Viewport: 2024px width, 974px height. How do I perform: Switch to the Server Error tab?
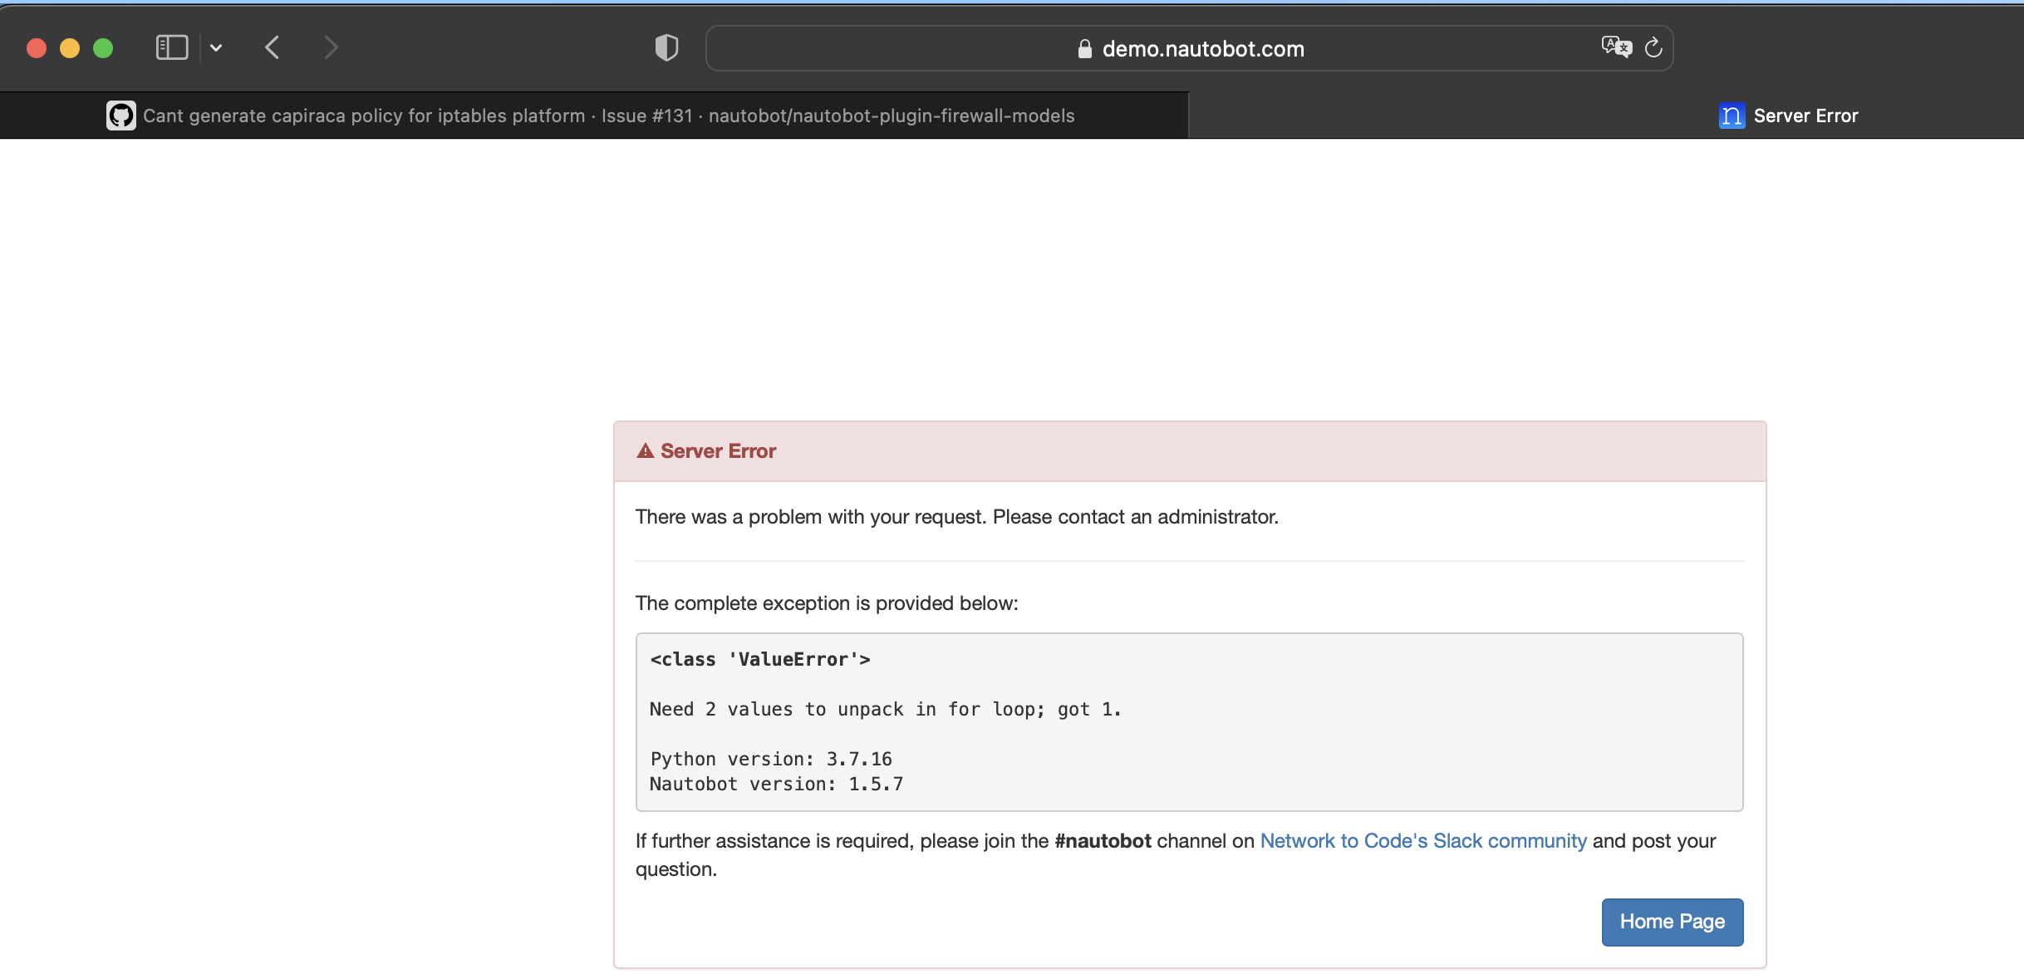[x=1808, y=115]
